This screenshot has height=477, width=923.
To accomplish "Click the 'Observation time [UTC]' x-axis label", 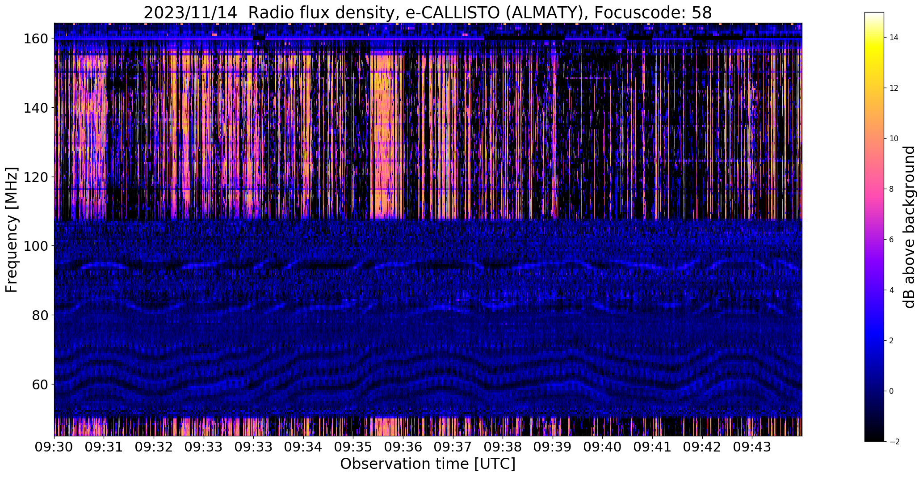I will click(428, 464).
